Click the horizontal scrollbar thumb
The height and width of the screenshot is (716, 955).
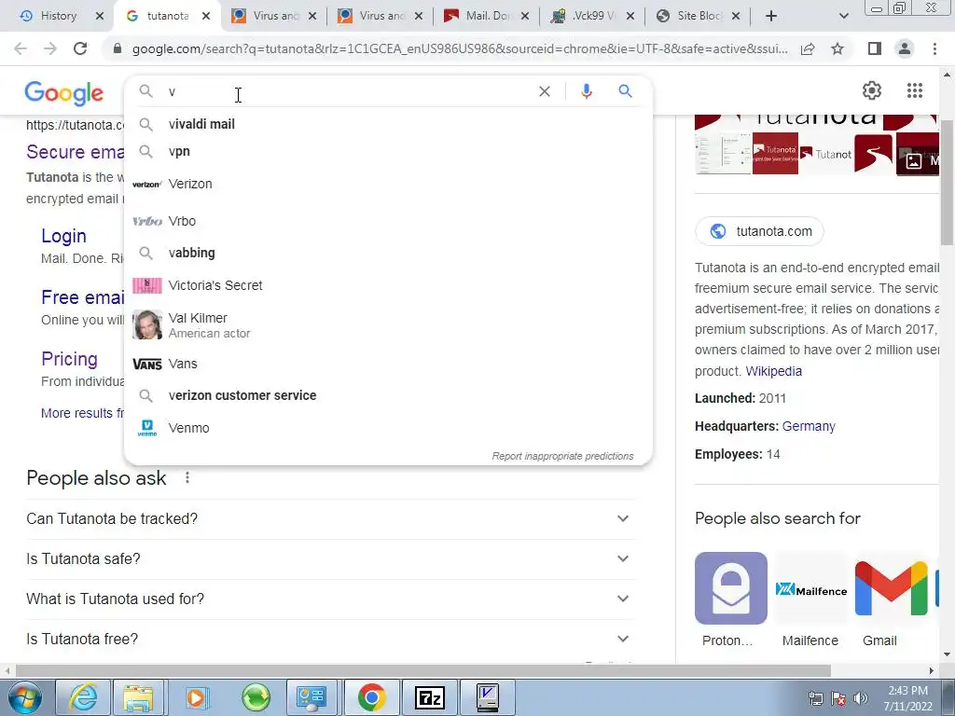pyautogui.click(x=423, y=670)
